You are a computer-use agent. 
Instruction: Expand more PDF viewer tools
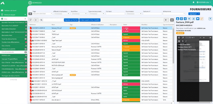[x=210, y=38]
